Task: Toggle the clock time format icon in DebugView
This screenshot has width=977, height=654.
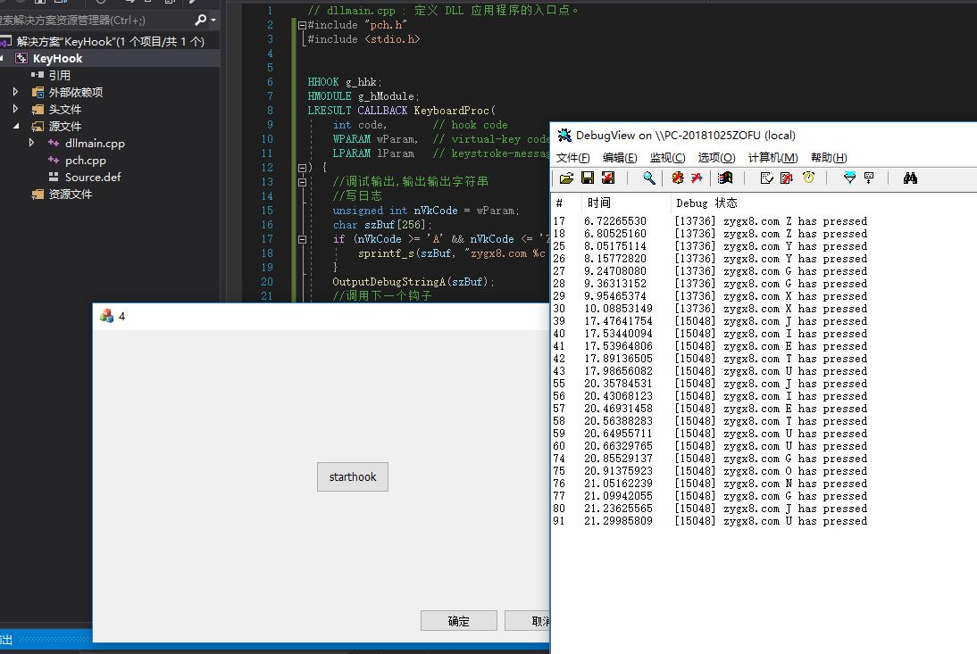Action: tap(808, 178)
